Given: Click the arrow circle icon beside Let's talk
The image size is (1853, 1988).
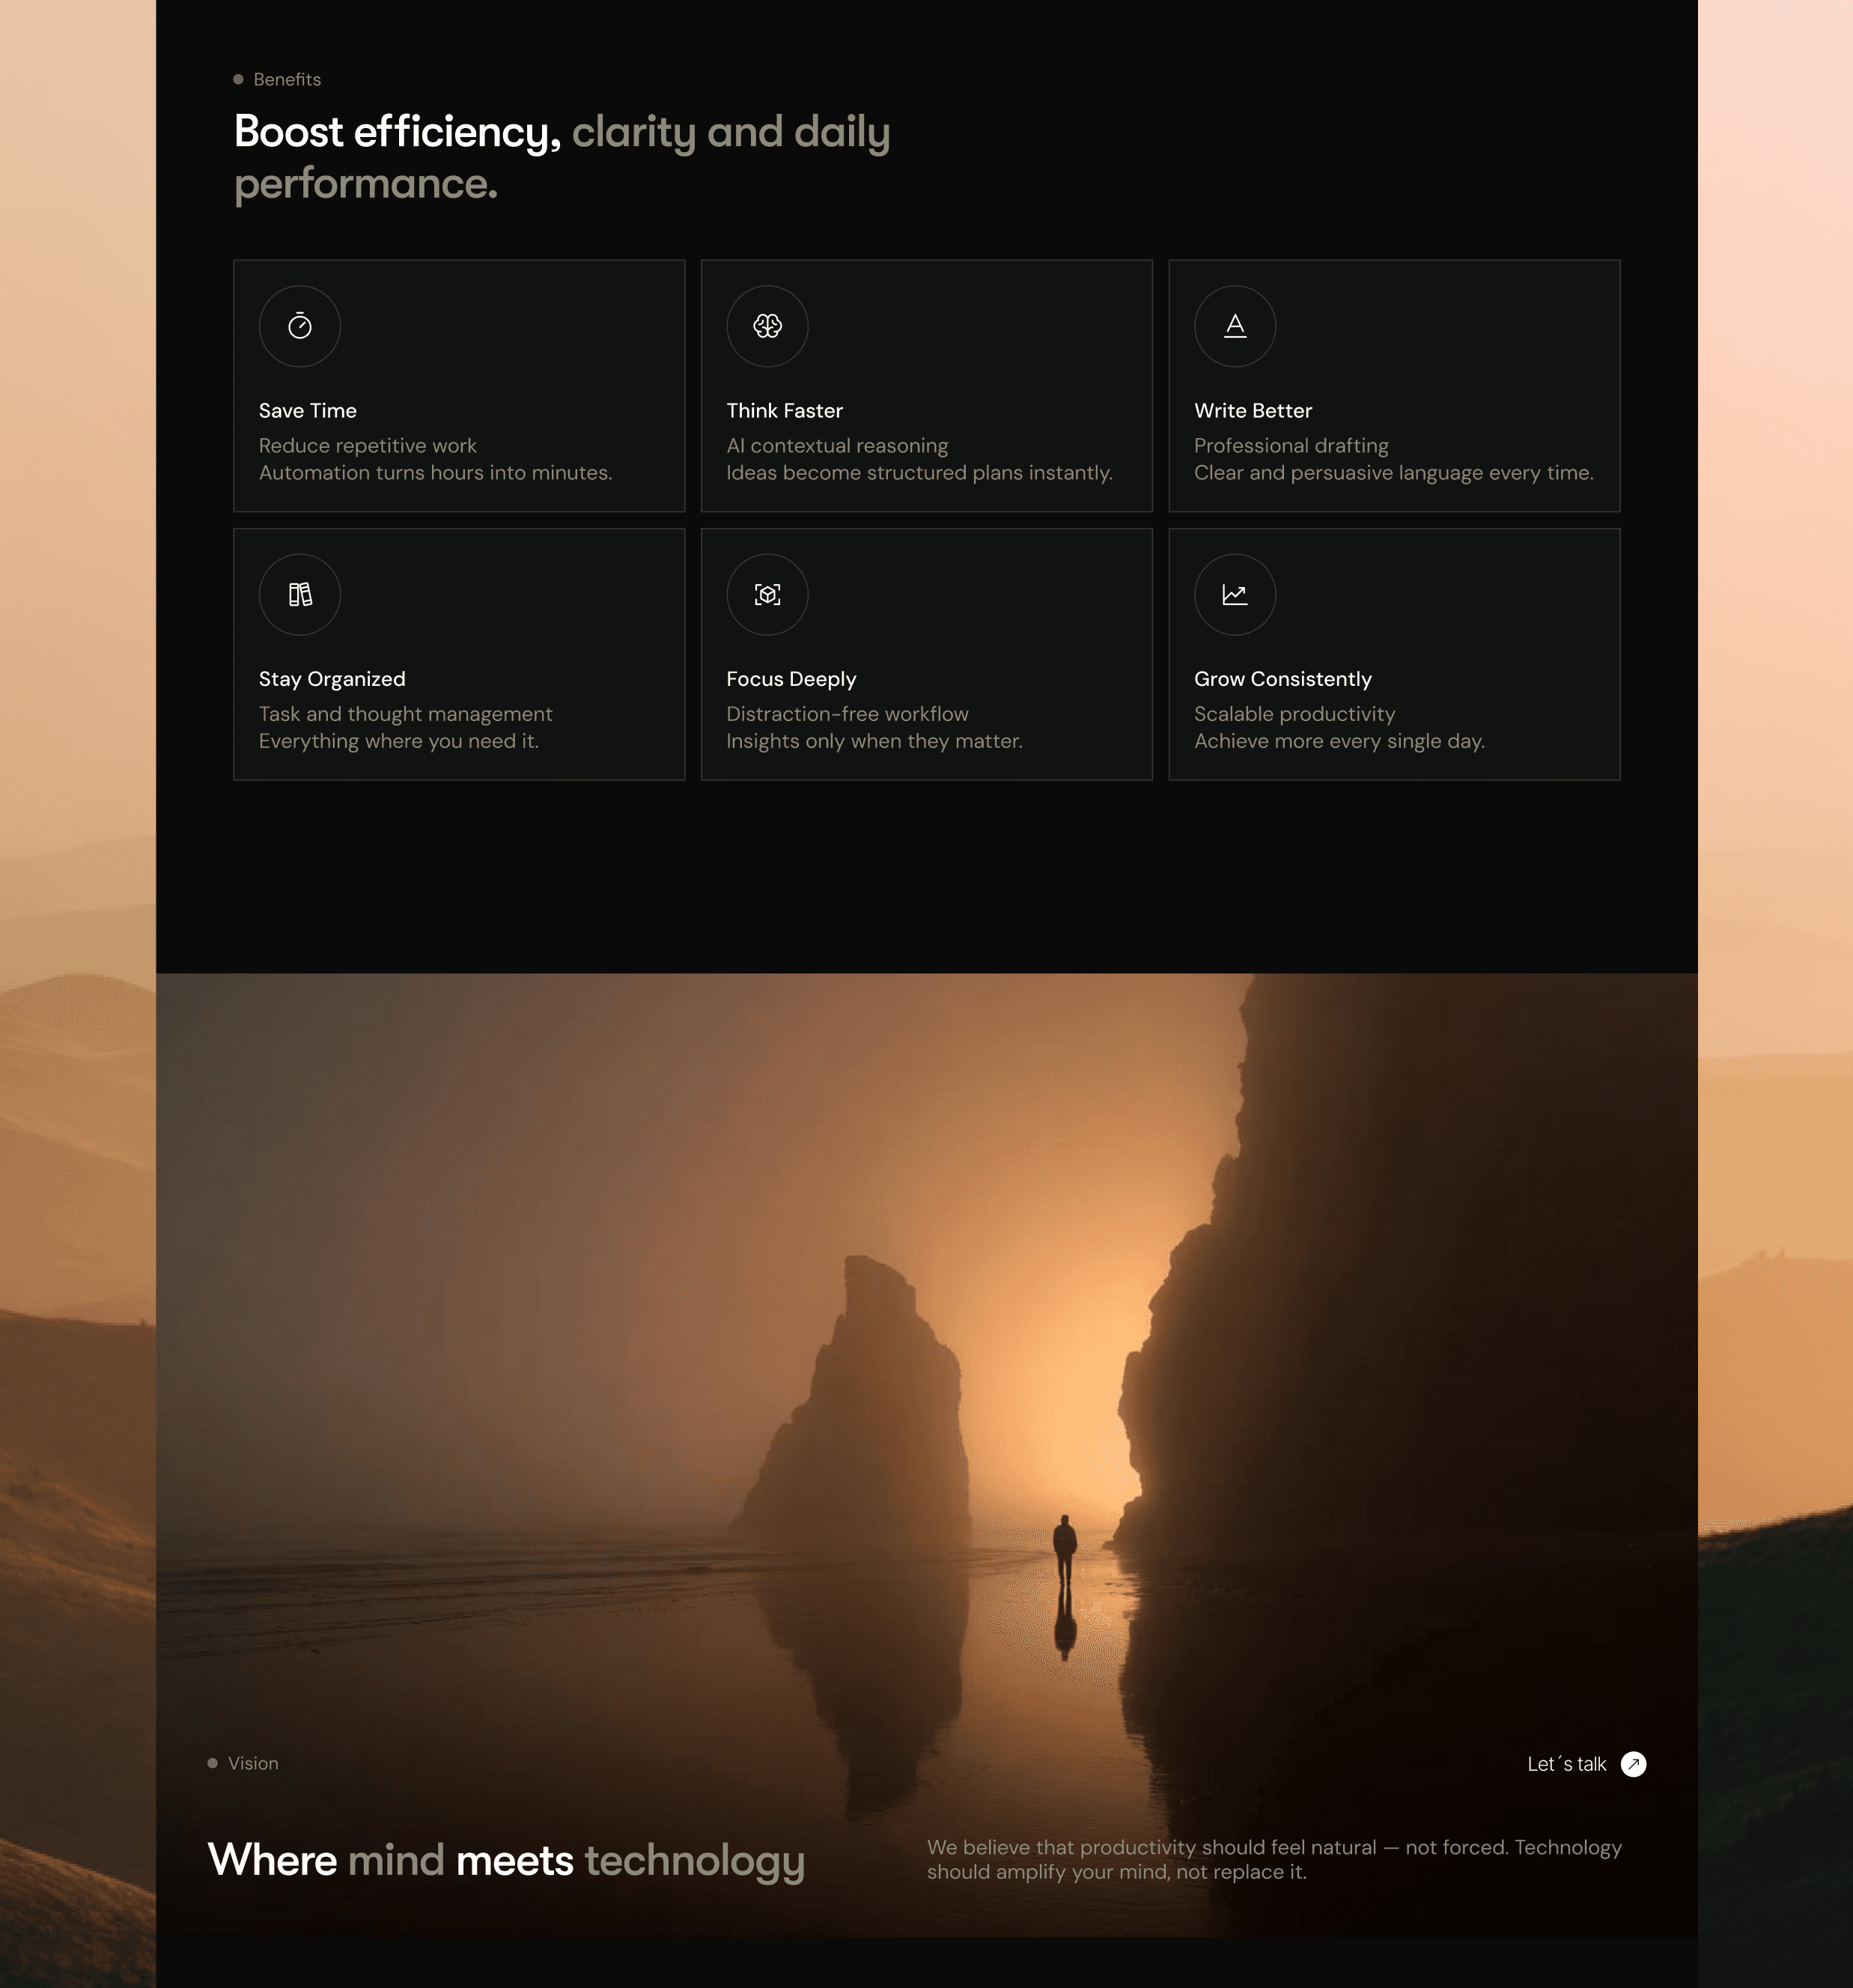Looking at the screenshot, I should 1633,1764.
